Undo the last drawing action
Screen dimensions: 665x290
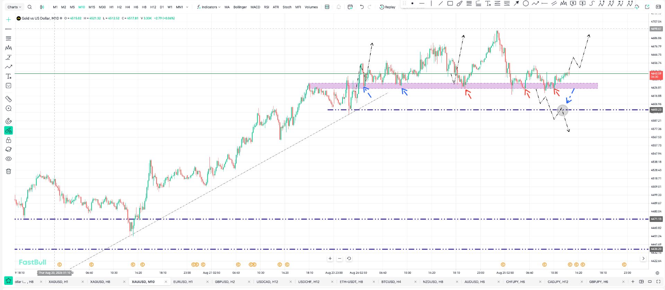point(362,7)
